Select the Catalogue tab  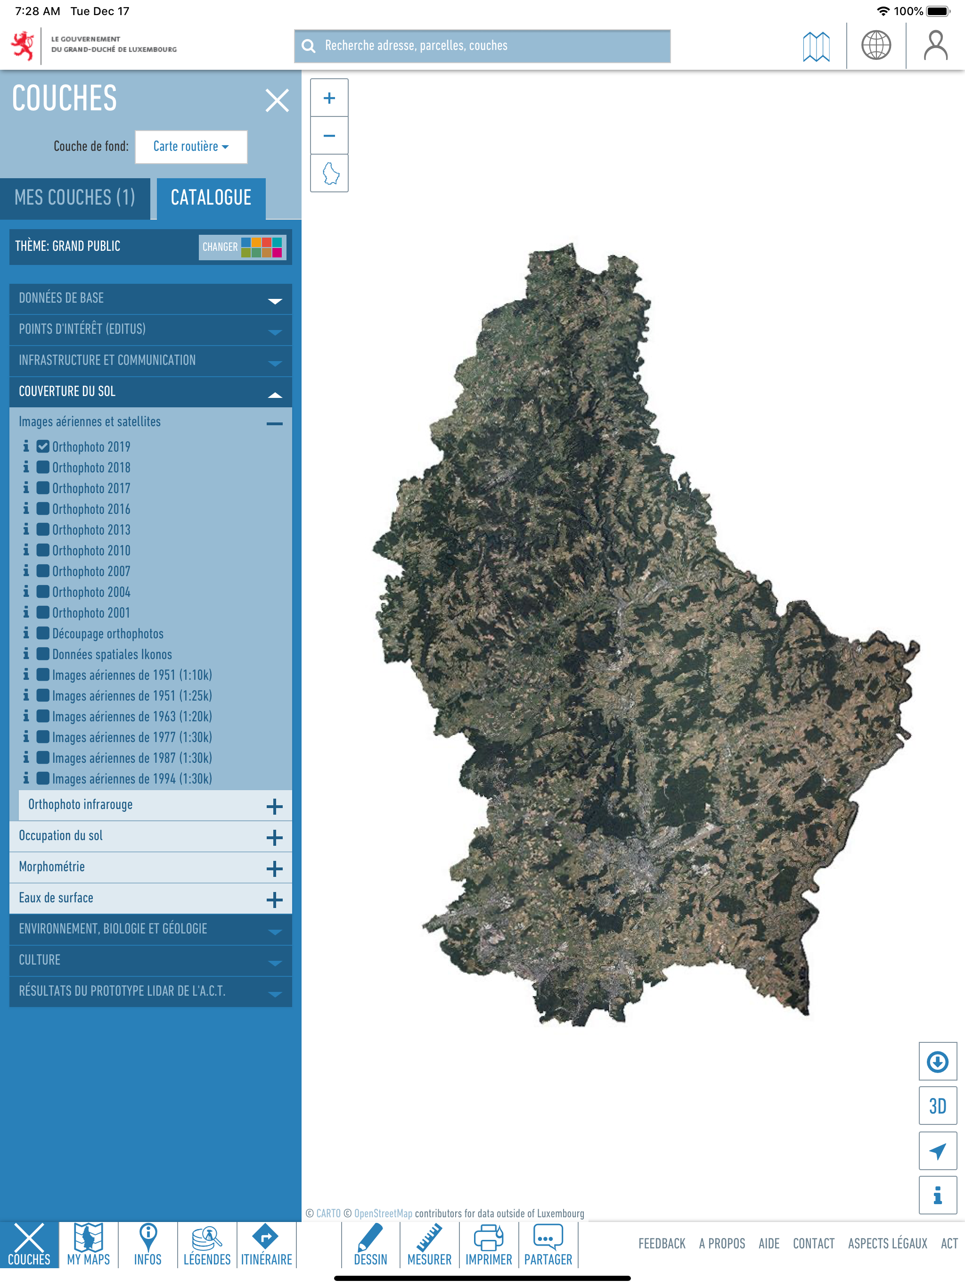(x=211, y=198)
